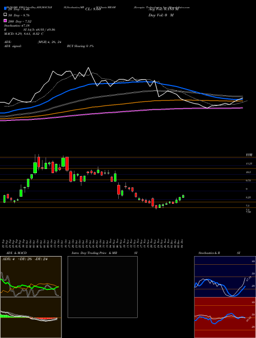Select the '50 Day = 8.76' legend text

(x=19, y=15)
